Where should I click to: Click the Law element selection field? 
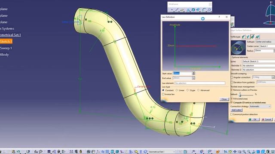coord(200,83)
